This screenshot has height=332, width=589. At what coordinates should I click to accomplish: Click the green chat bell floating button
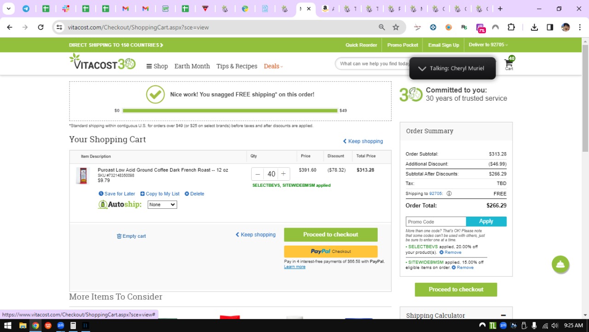(560, 264)
